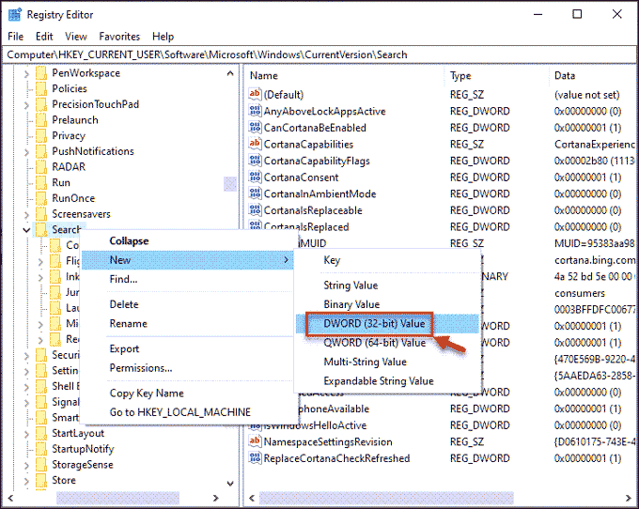Choose Rename in the context menu
Image resolution: width=639 pixels, height=509 pixels.
(187, 323)
